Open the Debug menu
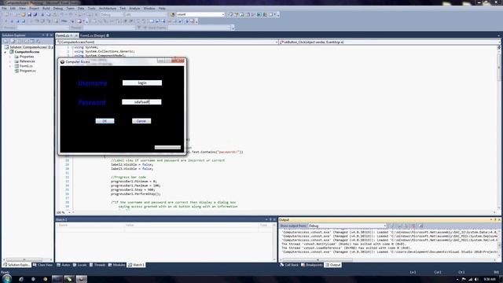The image size is (503, 283). coord(58,9)
